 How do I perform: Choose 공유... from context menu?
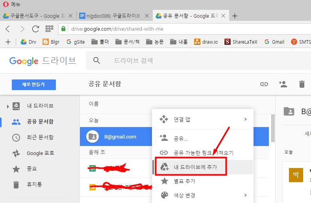203,138
